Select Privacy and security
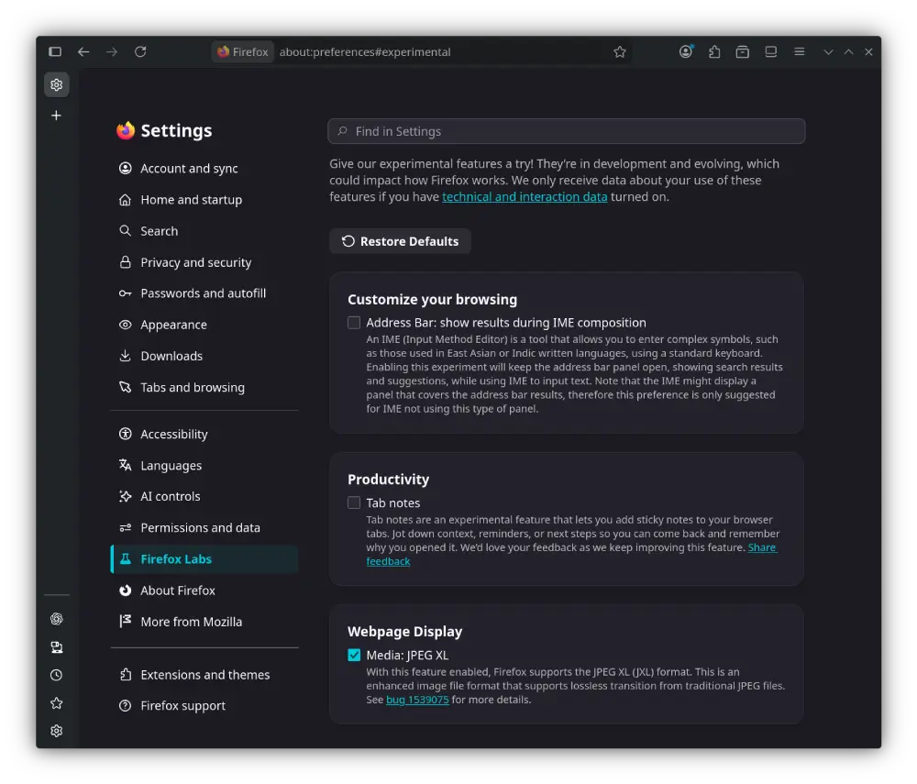The image size is (917, 784). pyautogui.click(x=204, y=262)
